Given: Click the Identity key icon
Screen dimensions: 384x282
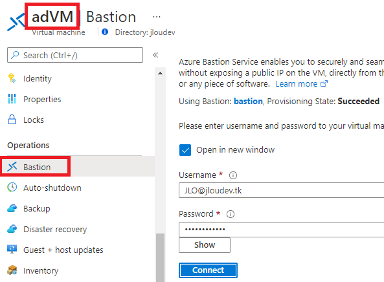Looking at the screenshot, I should pyautogui.click(x=12, y=78).
